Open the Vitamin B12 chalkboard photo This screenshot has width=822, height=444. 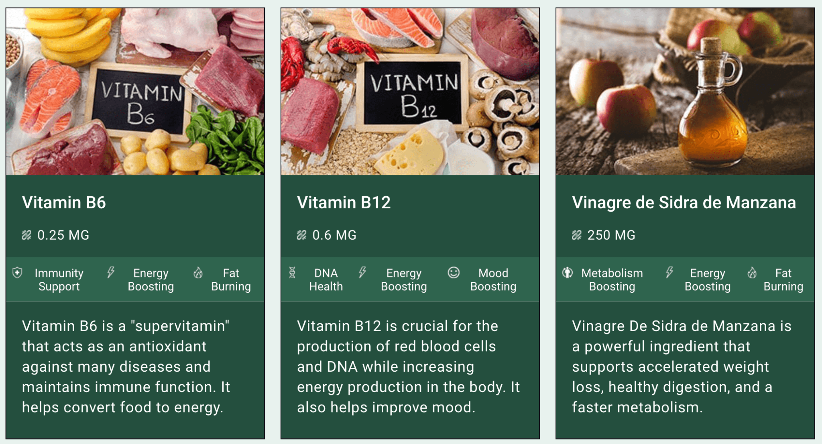tap(410, 92)
